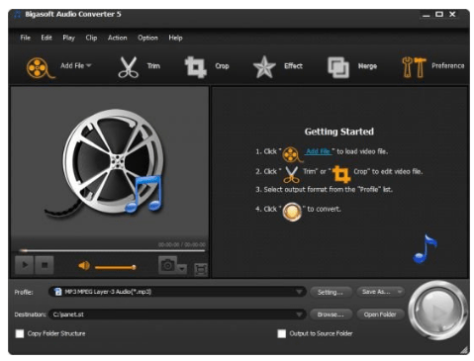This screenshot has height=361, width=474.
Task: Click the blue music note icon
Action: tap(425, 249)
